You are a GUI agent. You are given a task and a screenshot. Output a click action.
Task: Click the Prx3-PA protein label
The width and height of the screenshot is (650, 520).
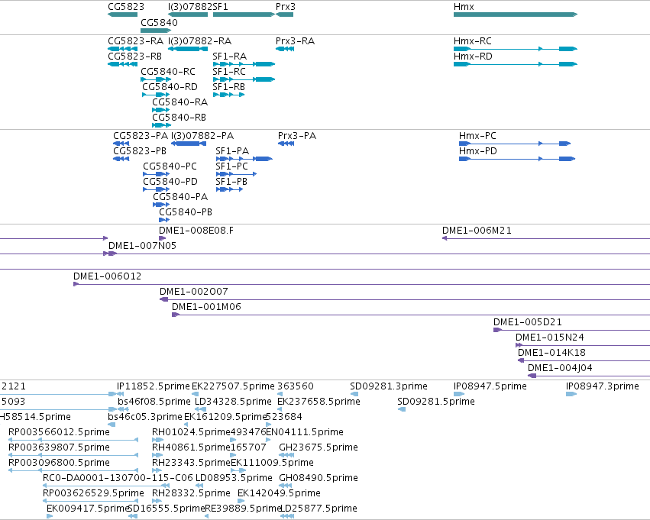click(x=297, y=136)
